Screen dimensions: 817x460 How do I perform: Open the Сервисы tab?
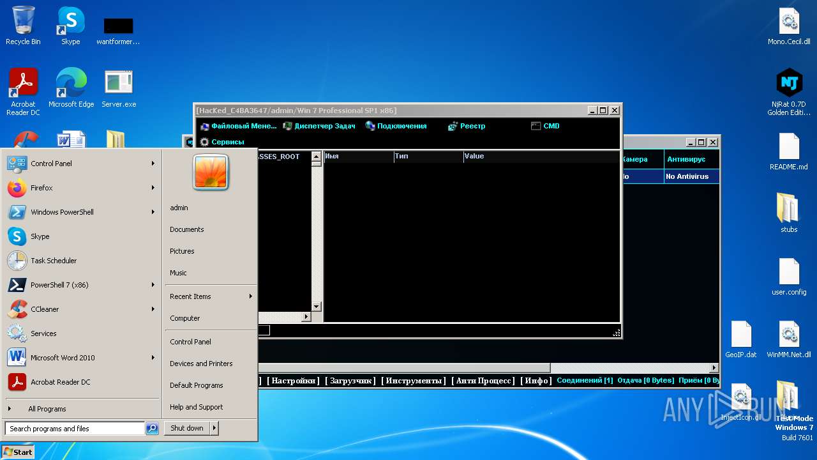[222, 142]
